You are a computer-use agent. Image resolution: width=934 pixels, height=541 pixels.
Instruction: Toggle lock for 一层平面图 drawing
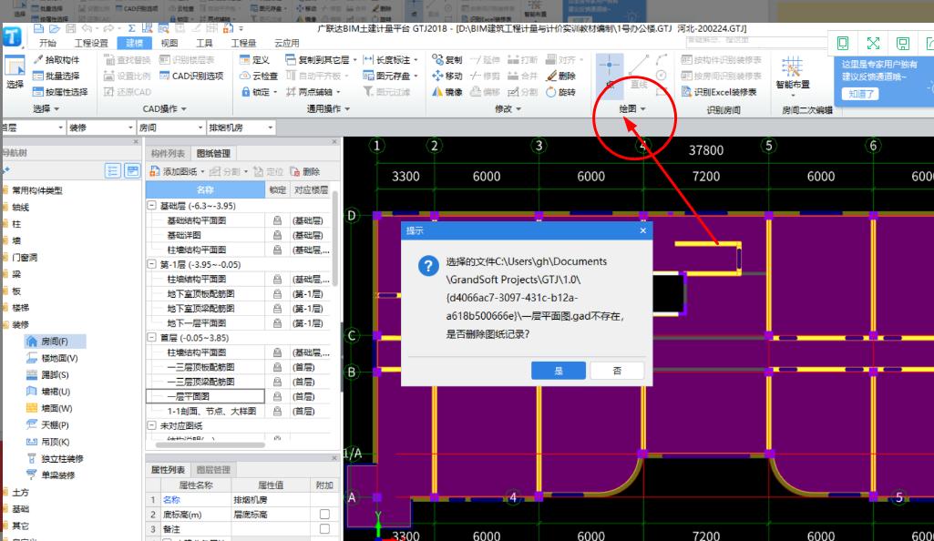(x=278, y=396)
